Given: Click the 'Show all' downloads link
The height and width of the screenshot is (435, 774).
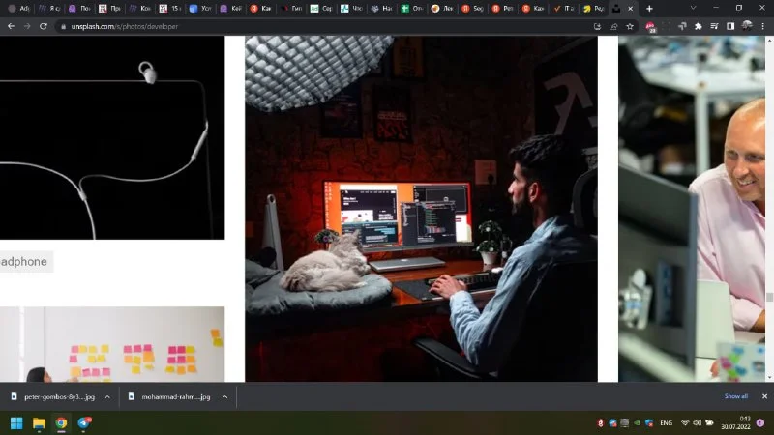Looking at the screenshot, I should coord(735,396).
